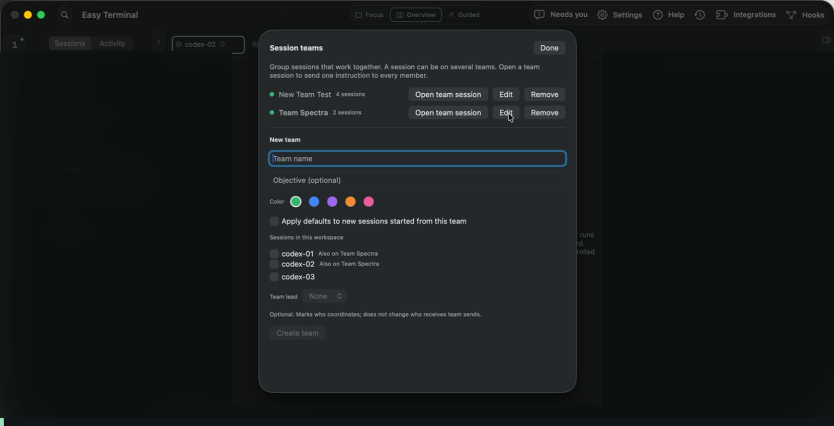Click the green dot of Team Spectra
The height and width of the screenshot is (426, 834).
(272, 112)
